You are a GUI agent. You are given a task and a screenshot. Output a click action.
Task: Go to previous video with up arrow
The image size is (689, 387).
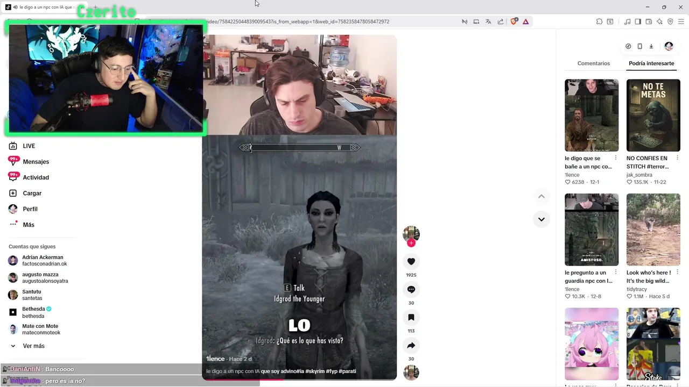[x=542, y=197]
